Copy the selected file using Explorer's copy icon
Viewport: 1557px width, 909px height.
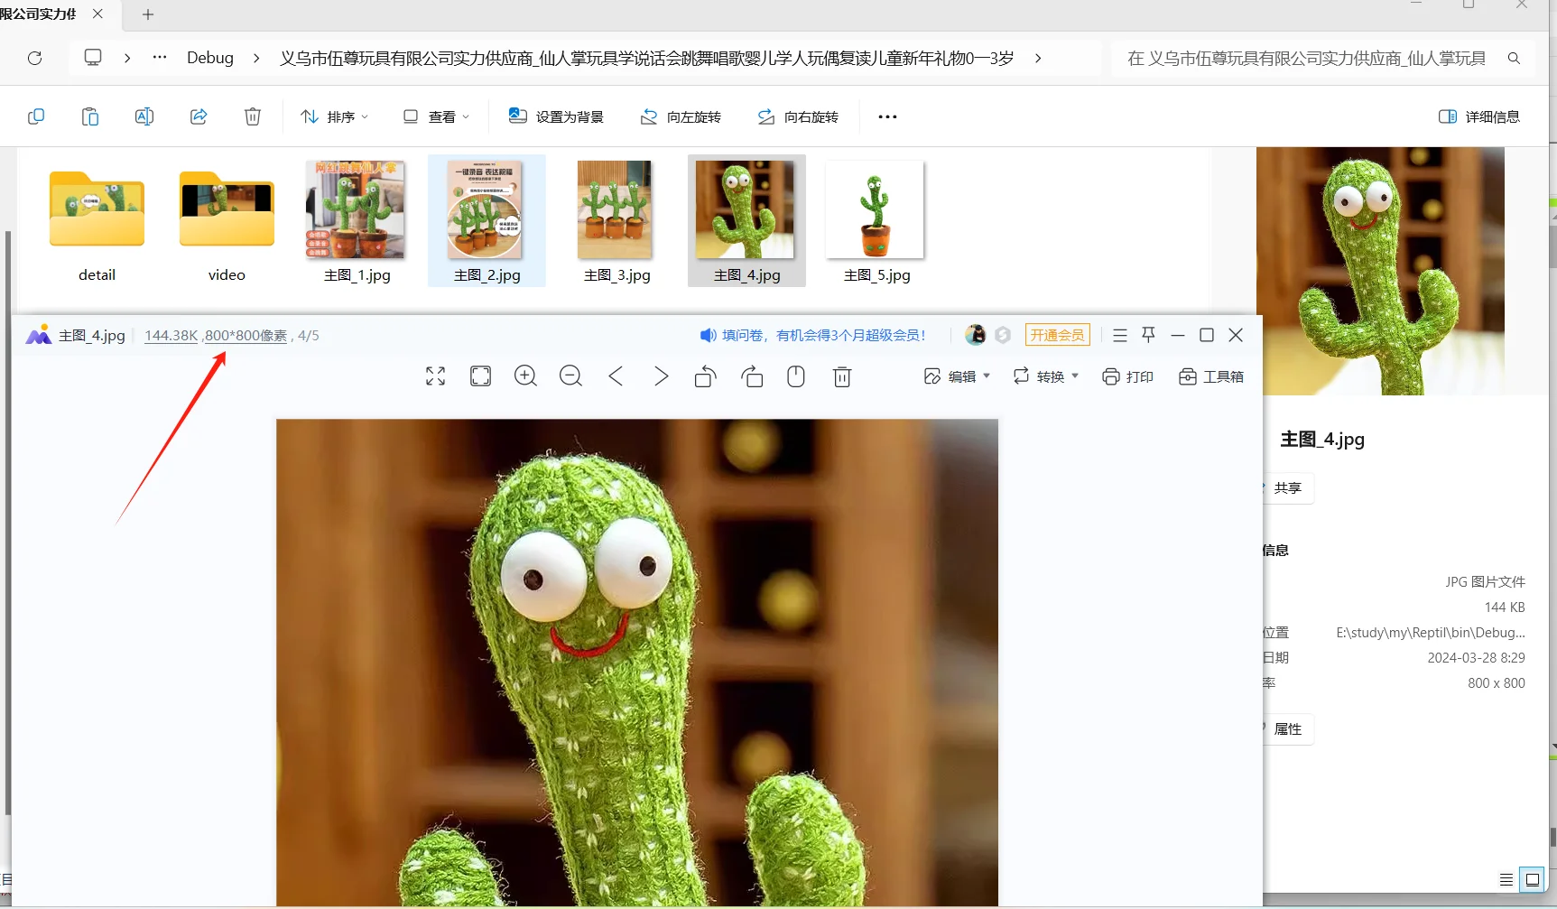pos(36,116)
